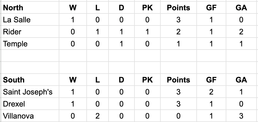This screenshot has height=122, width=258.
Task: Click the Rider team cell
Action: pos(30,32)
